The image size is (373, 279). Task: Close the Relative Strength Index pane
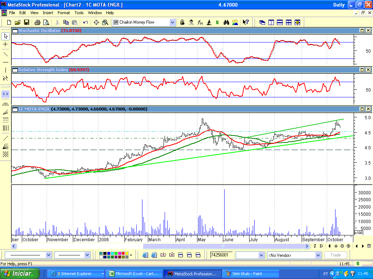coord(368,70)
